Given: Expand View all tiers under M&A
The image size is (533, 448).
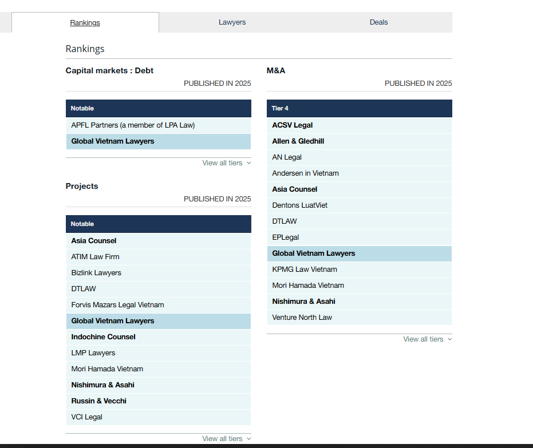Looking at the screenshot, I should pyautogui.click(x=427, y=339).
